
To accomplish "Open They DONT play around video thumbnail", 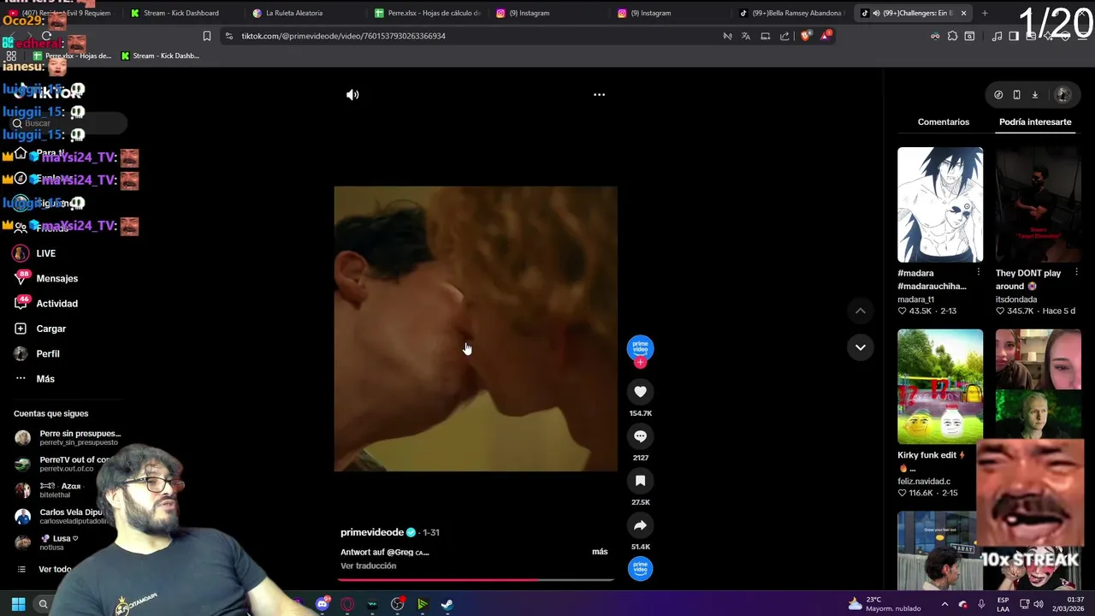I will 1038,204.
